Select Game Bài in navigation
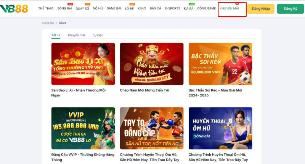 (114, 8)
